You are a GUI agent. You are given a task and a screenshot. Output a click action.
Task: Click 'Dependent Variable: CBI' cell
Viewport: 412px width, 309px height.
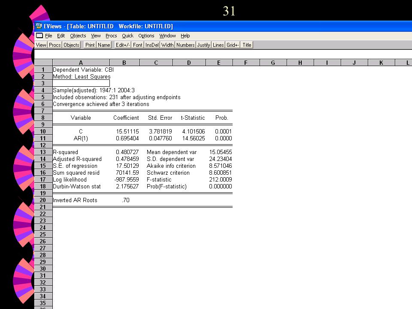pyautogui.click(x=83, y=70)
